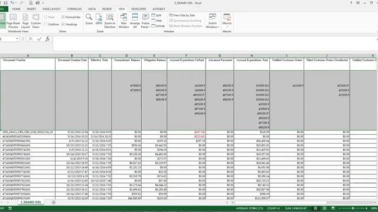Screen dimensions: 378x212
Task: Click the Obligation Balance header cell
Action: [x=154, y=64]
